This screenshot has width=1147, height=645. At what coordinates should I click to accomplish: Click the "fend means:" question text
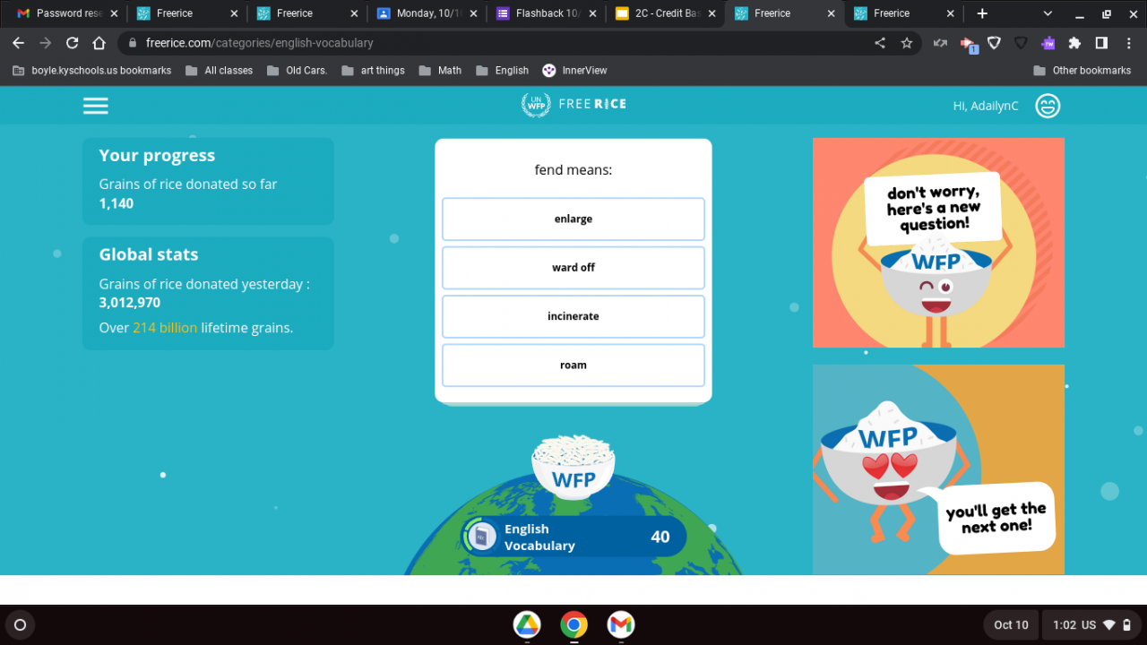[573, 169]
